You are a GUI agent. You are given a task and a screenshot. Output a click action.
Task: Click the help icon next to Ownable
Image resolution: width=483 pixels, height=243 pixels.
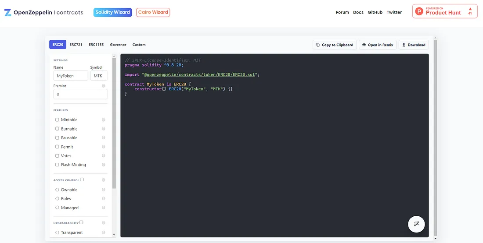pyautogui.click(x=104, y=190)
